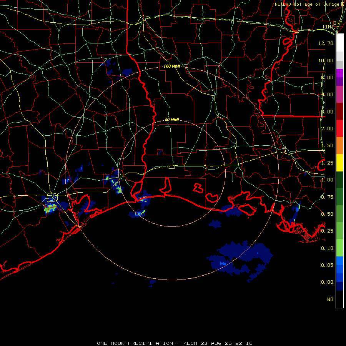Click the 100 NMI range ring label

(172, 66)
